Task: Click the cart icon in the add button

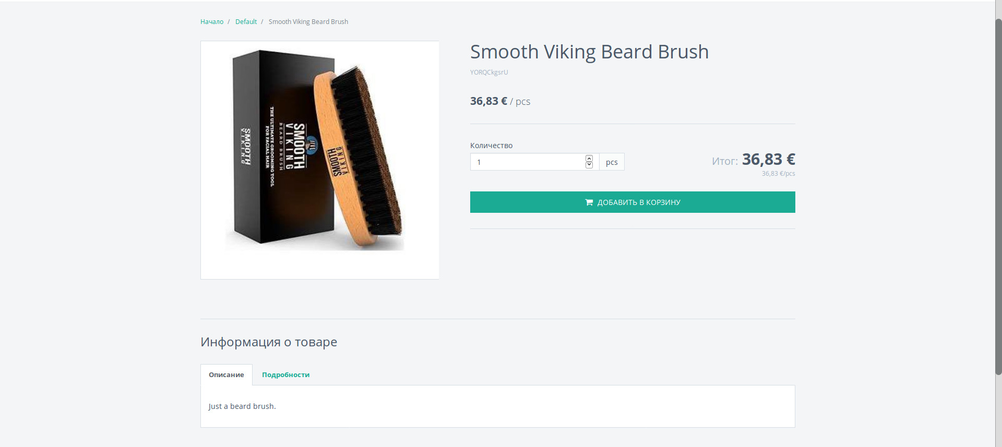Action: click(x=589, y=202)
